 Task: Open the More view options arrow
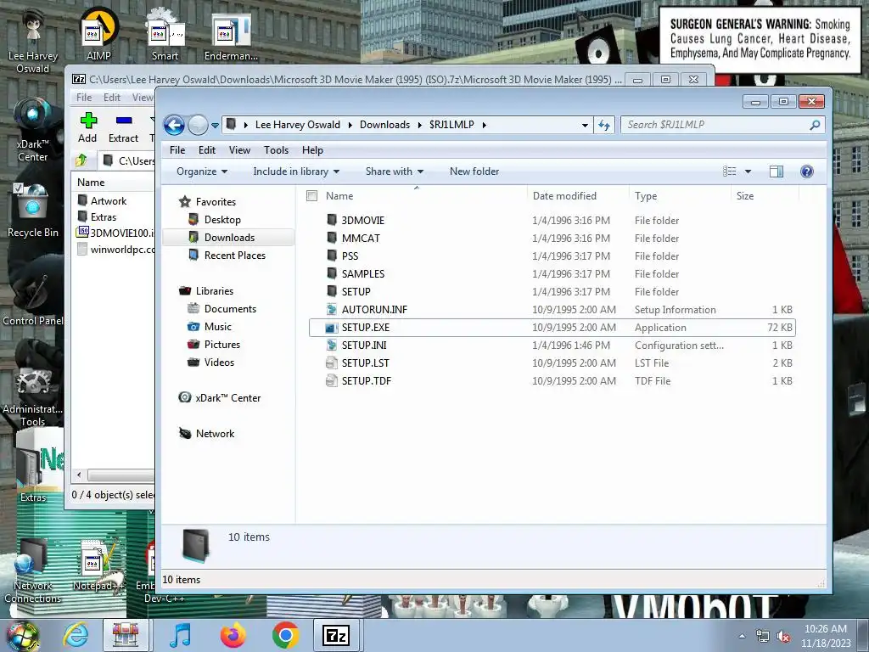pos(748,171)
